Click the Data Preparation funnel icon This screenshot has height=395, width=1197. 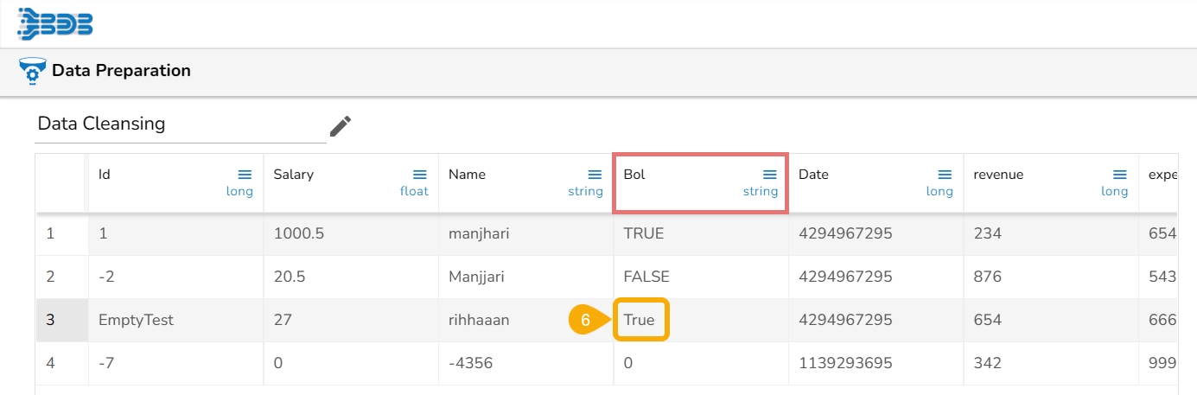coord(32,71)
